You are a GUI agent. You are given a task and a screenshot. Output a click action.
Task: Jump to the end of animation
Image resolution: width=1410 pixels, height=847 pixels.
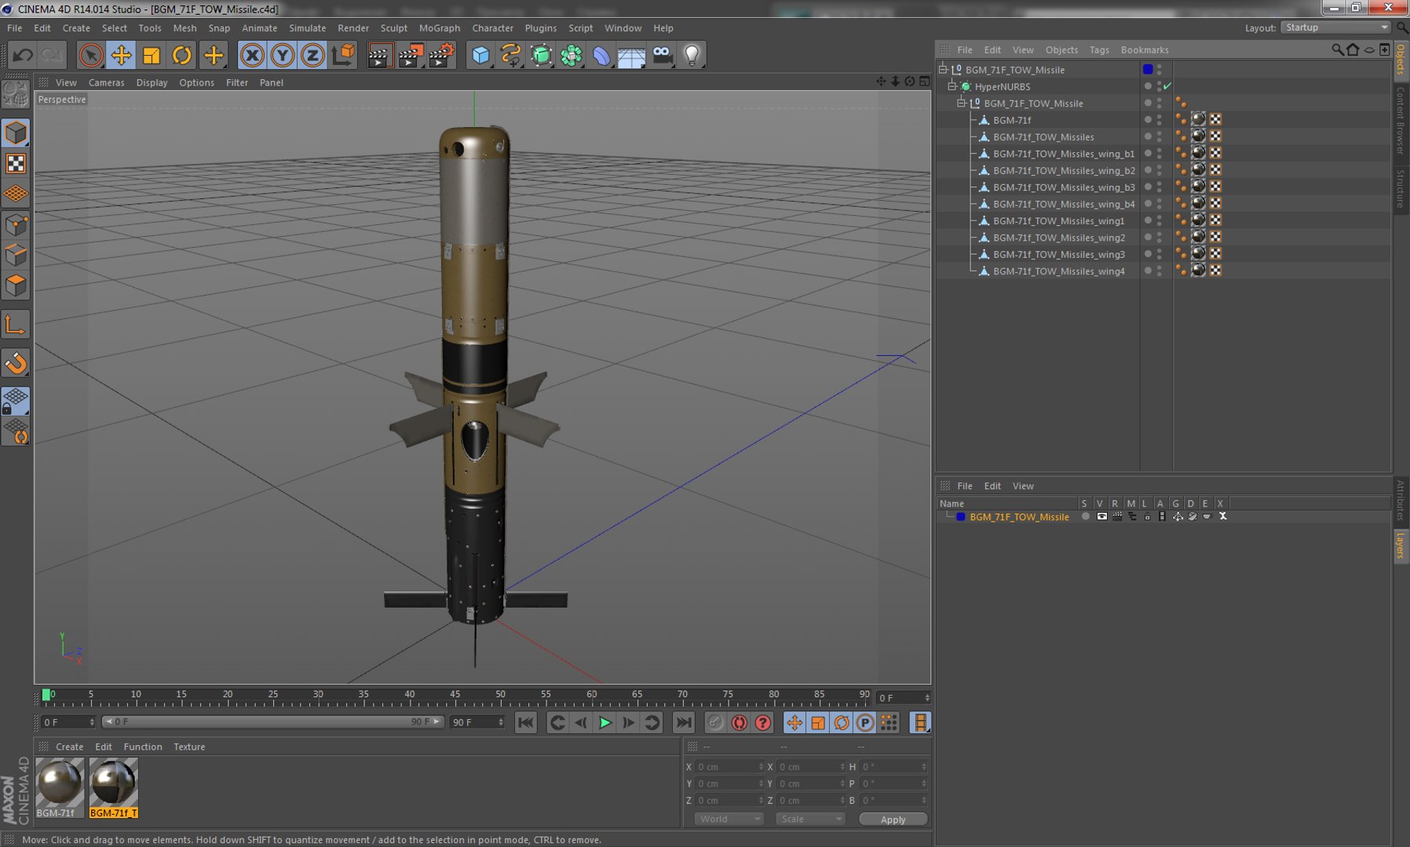click(x=684, y=723)
